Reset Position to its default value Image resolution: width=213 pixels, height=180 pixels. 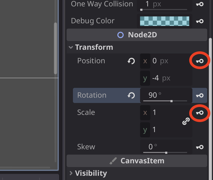point(131,61)
